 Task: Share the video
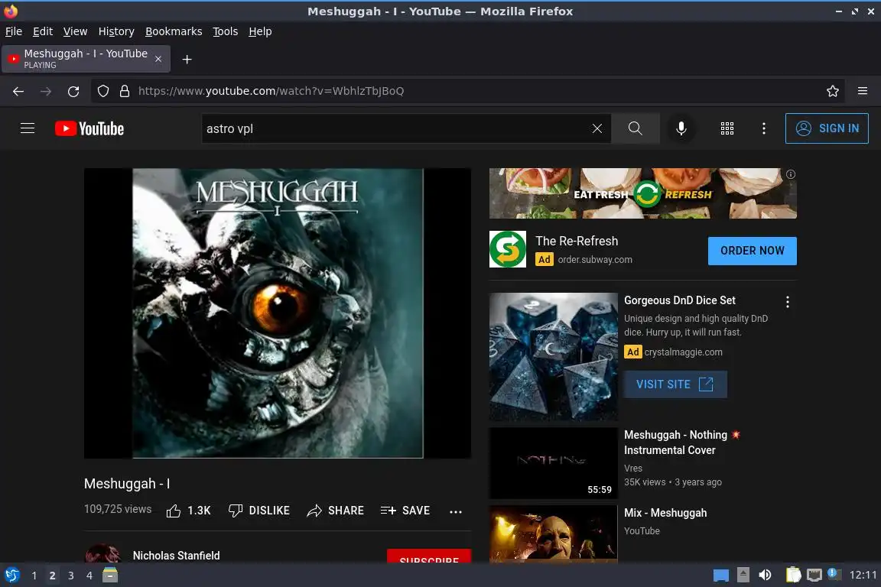point(336,511)
